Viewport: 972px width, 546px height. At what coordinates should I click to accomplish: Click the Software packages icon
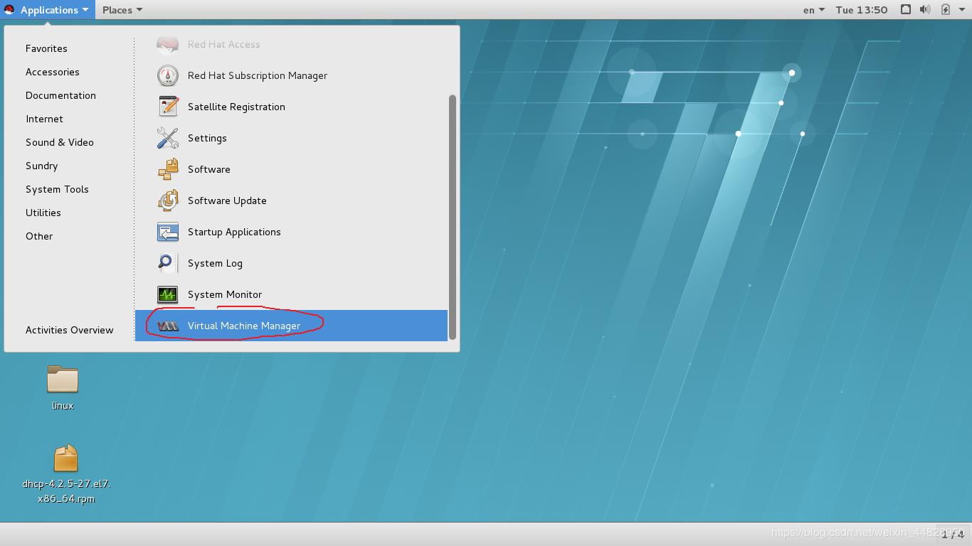point(167,169)
